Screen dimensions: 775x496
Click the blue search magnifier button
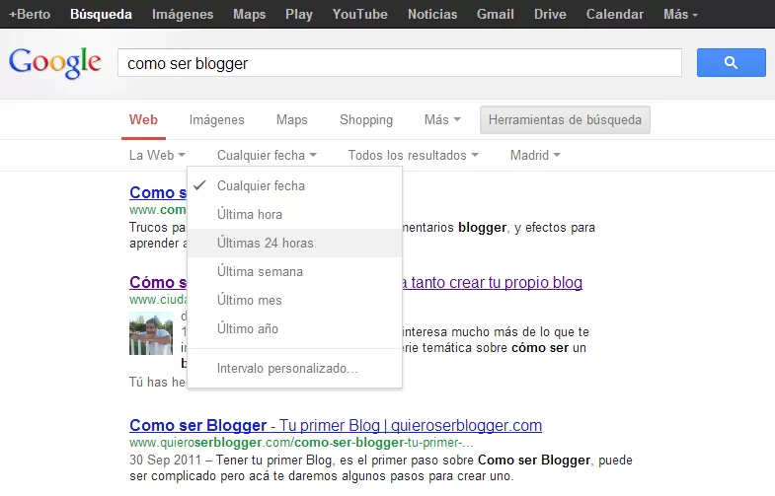(731, 63)
